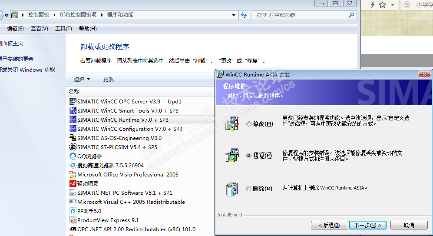Expand the arrow after 控制面板 breadcrumb
433x236 pixels.
point(54,15)
